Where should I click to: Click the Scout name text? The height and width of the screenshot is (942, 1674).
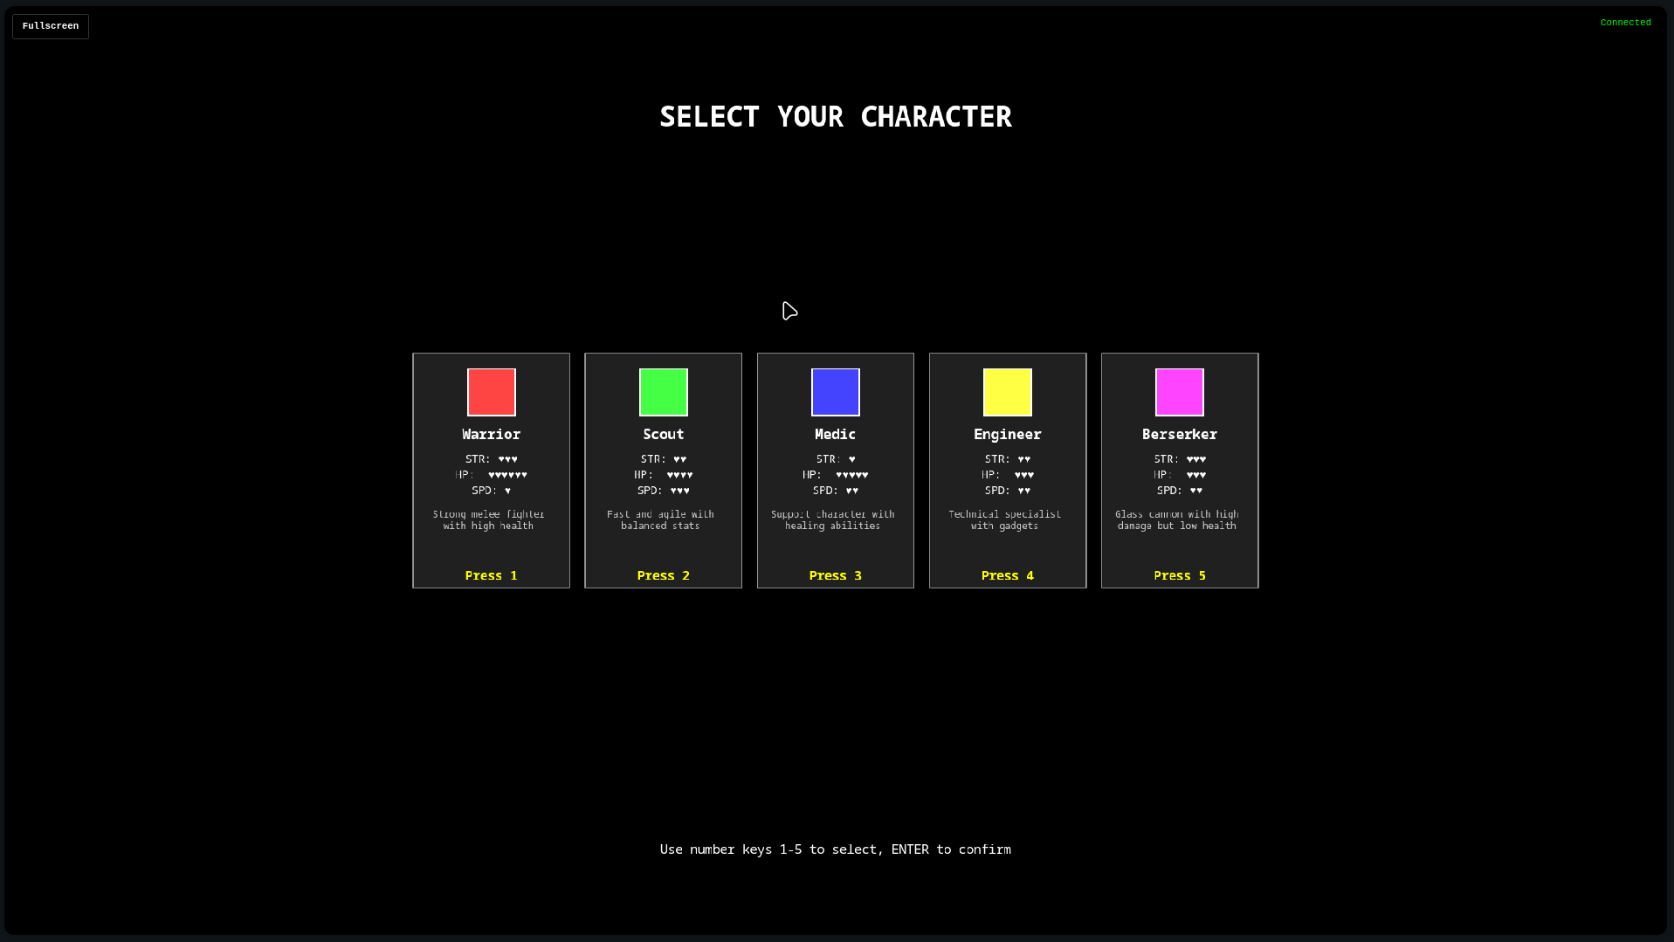coord(664,434)
